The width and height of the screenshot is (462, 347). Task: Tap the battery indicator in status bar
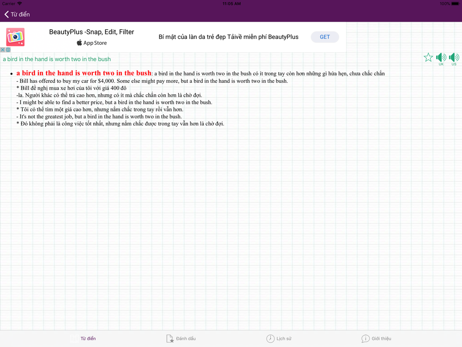click(455, 4)
